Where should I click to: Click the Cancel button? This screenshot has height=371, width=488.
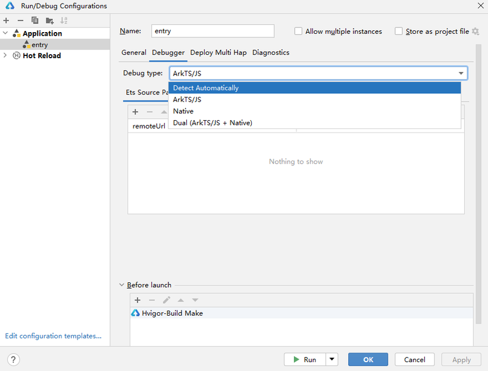[x=415, y=360]
